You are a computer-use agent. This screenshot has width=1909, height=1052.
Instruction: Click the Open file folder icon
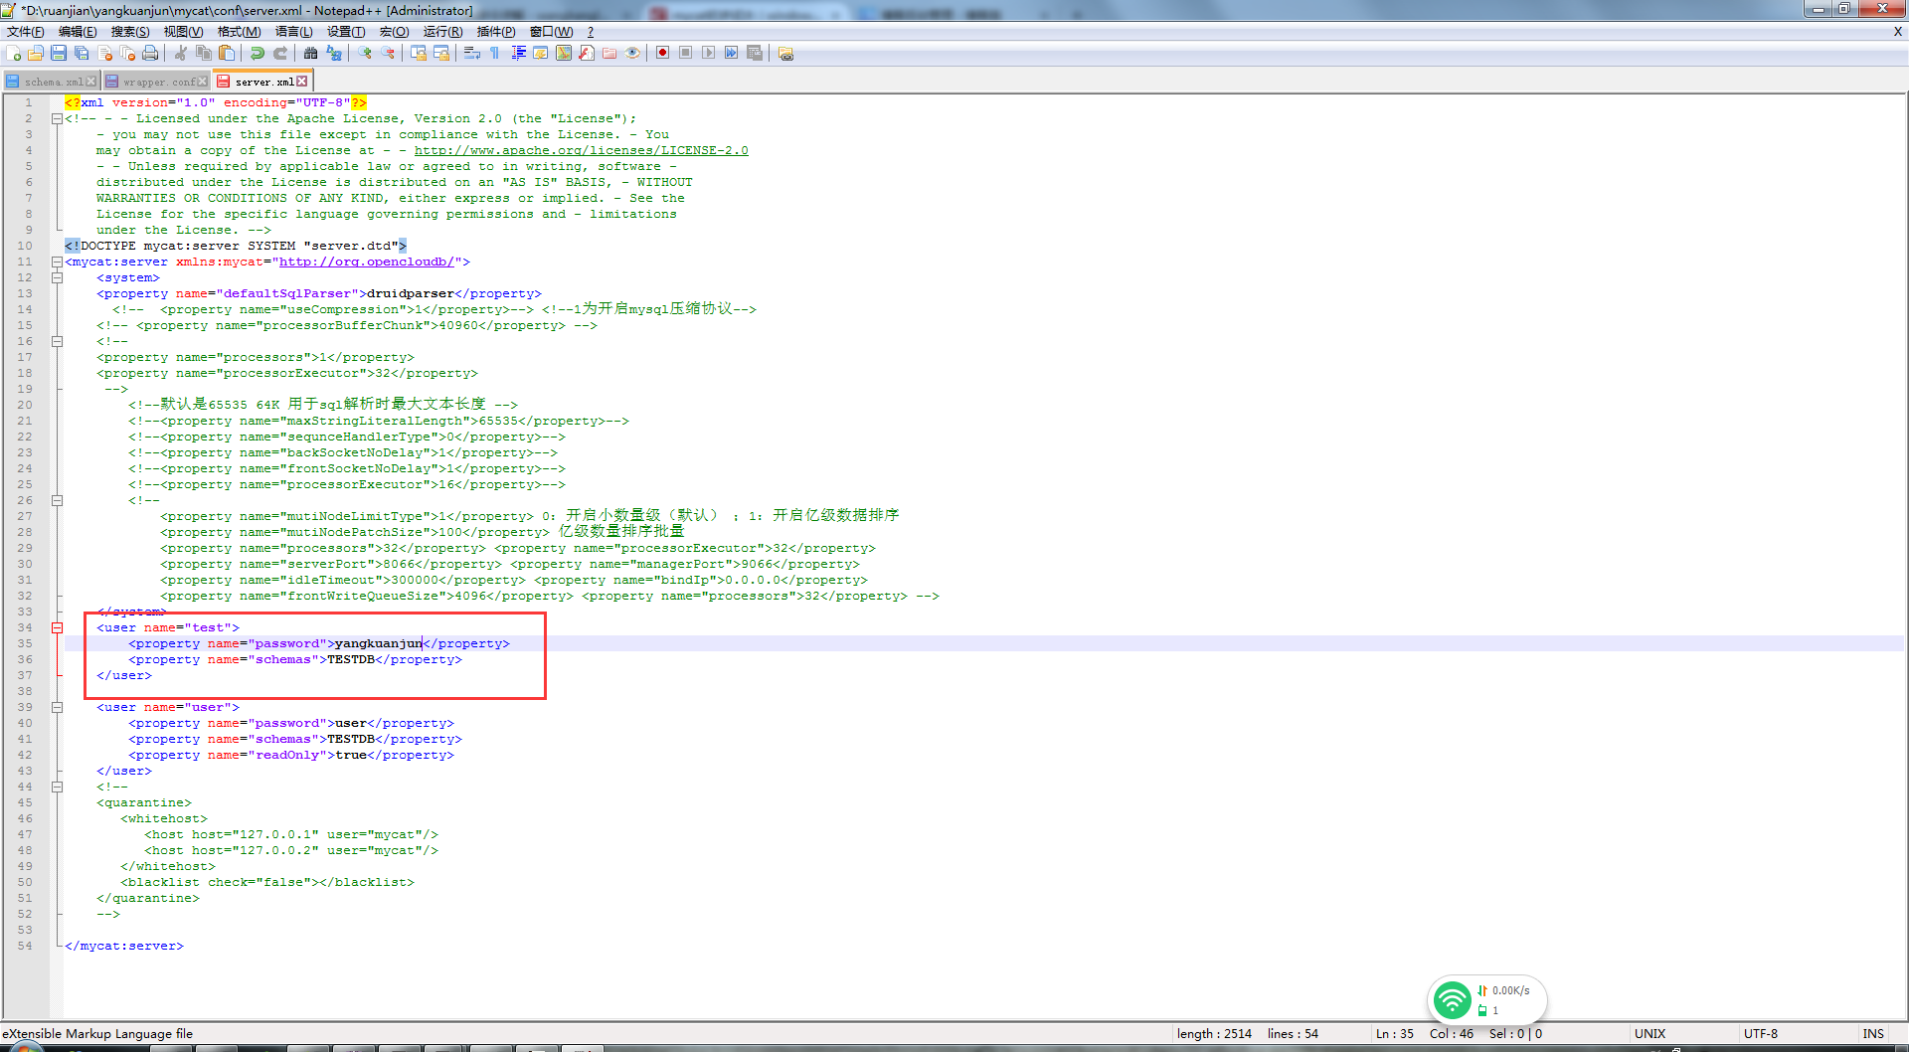tap(36, 53)
